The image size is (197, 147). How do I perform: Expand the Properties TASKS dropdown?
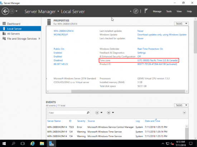point(181,24)
